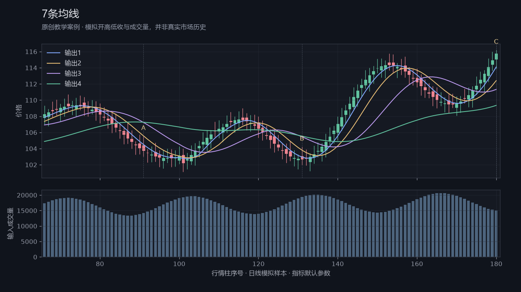521x292 pixels.
Task: Click the green 输出4 legend line swatch
Action: (x=54, y=84)
